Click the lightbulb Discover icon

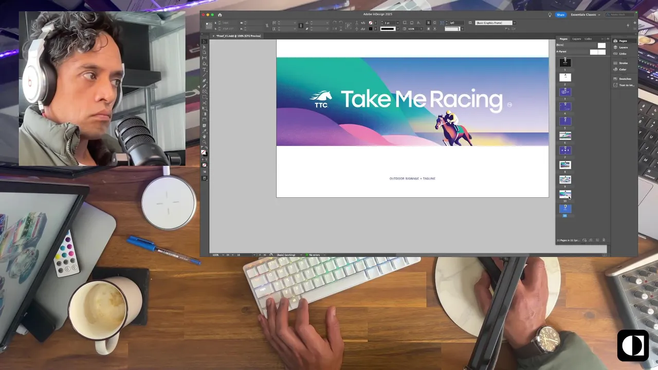550,14
